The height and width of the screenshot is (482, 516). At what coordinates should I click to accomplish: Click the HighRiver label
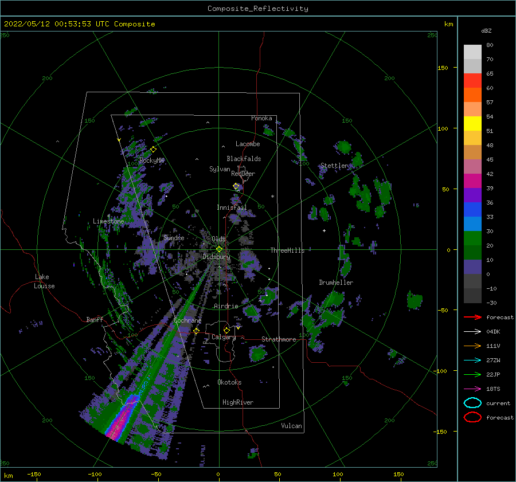[238, 402]
